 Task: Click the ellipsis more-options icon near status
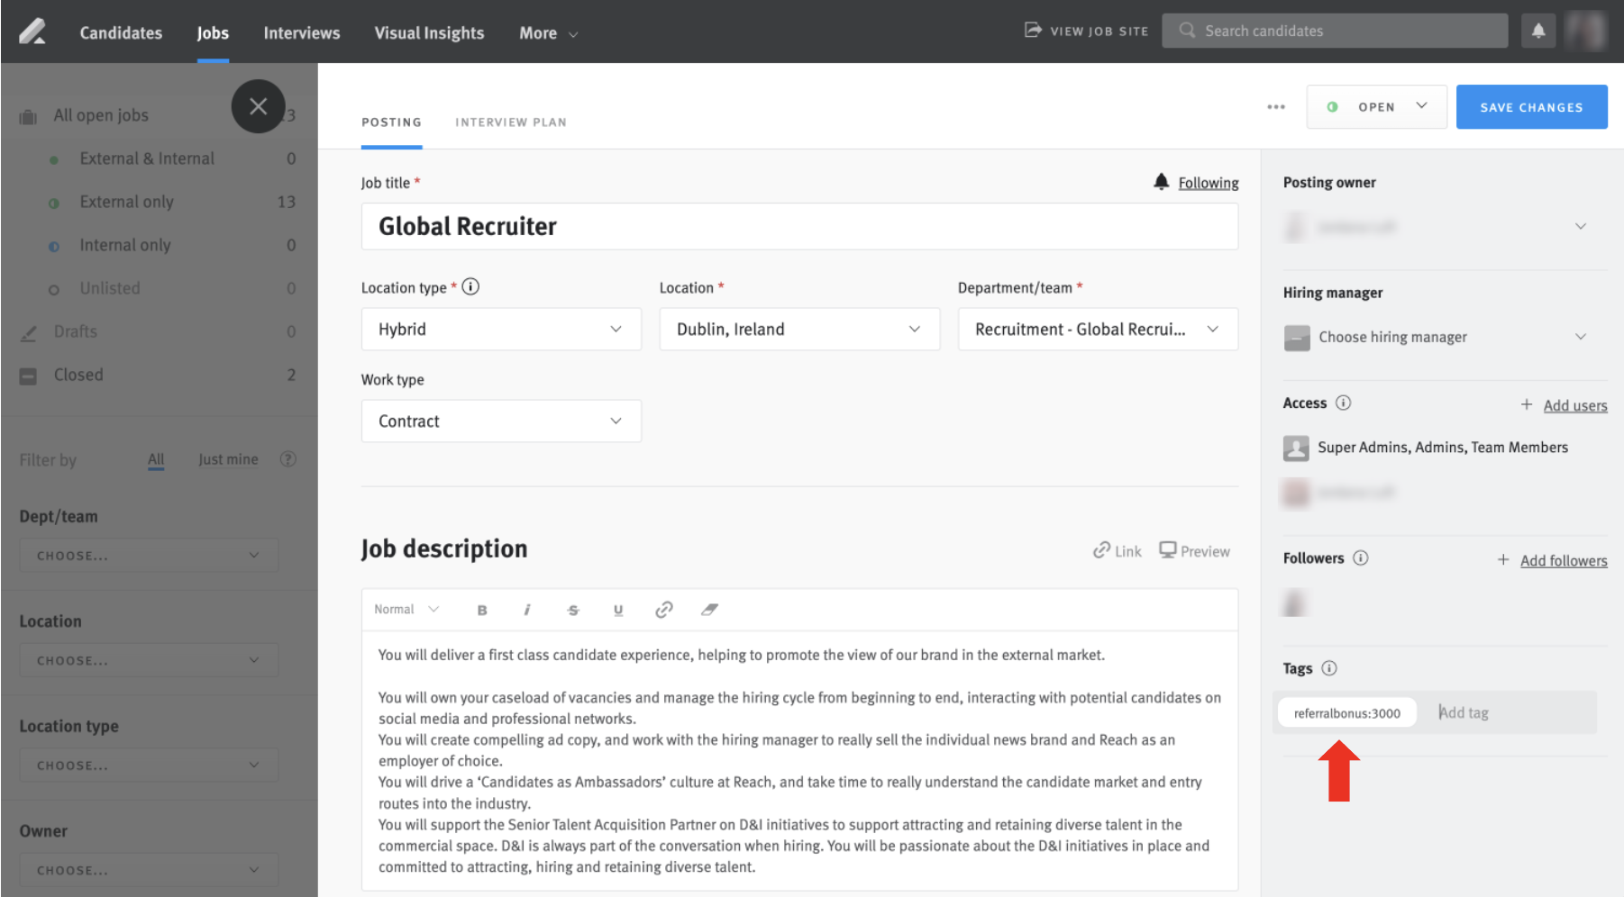(x=1276, y=106)
